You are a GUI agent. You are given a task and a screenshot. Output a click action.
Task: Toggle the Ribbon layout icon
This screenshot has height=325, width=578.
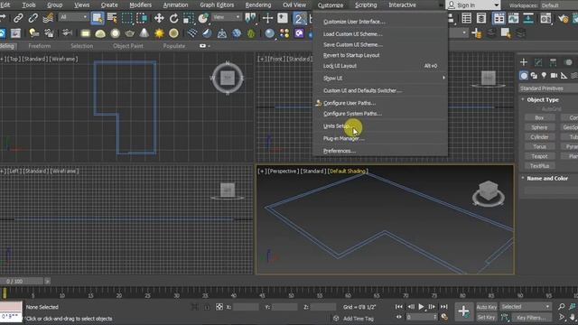pyautogui.click(x=499, y=18)
